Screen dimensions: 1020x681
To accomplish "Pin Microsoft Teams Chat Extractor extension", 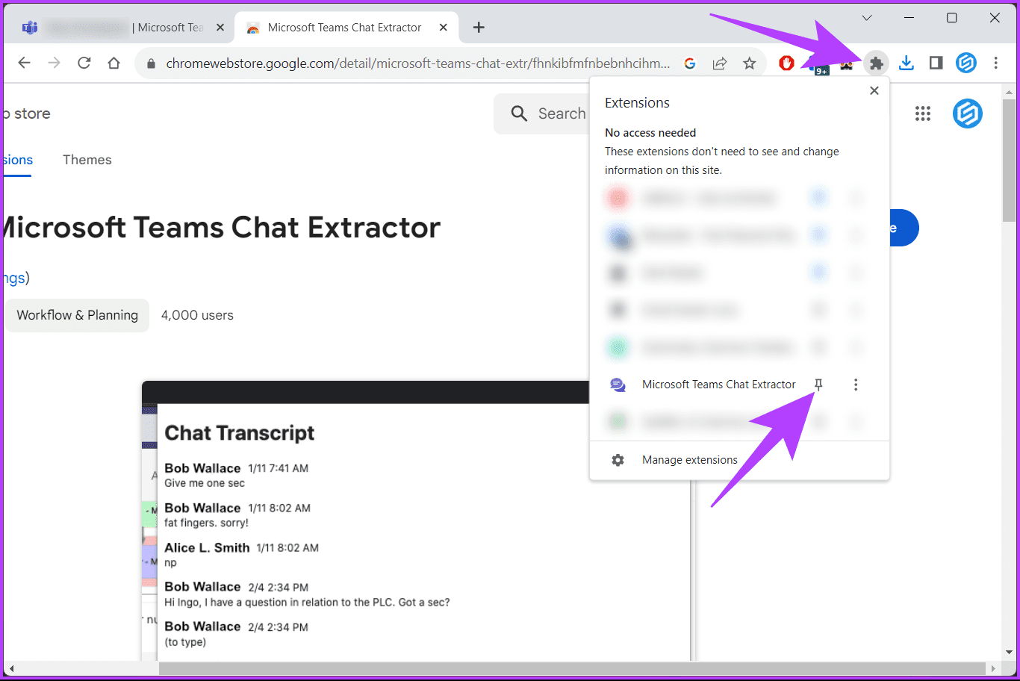I will click(x=818, y=385).
